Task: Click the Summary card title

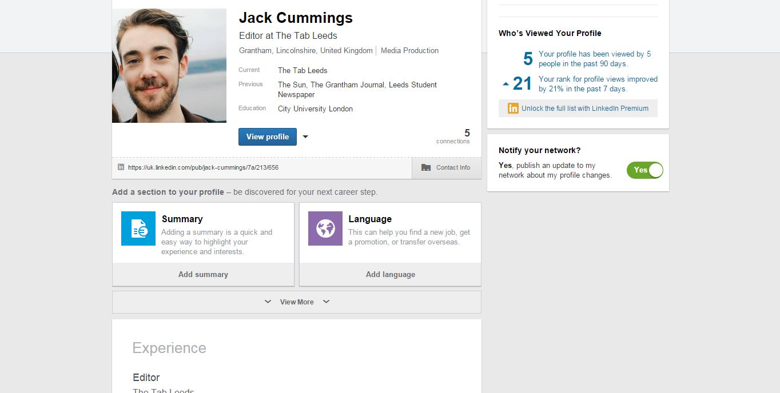Action: click(182, 219)
